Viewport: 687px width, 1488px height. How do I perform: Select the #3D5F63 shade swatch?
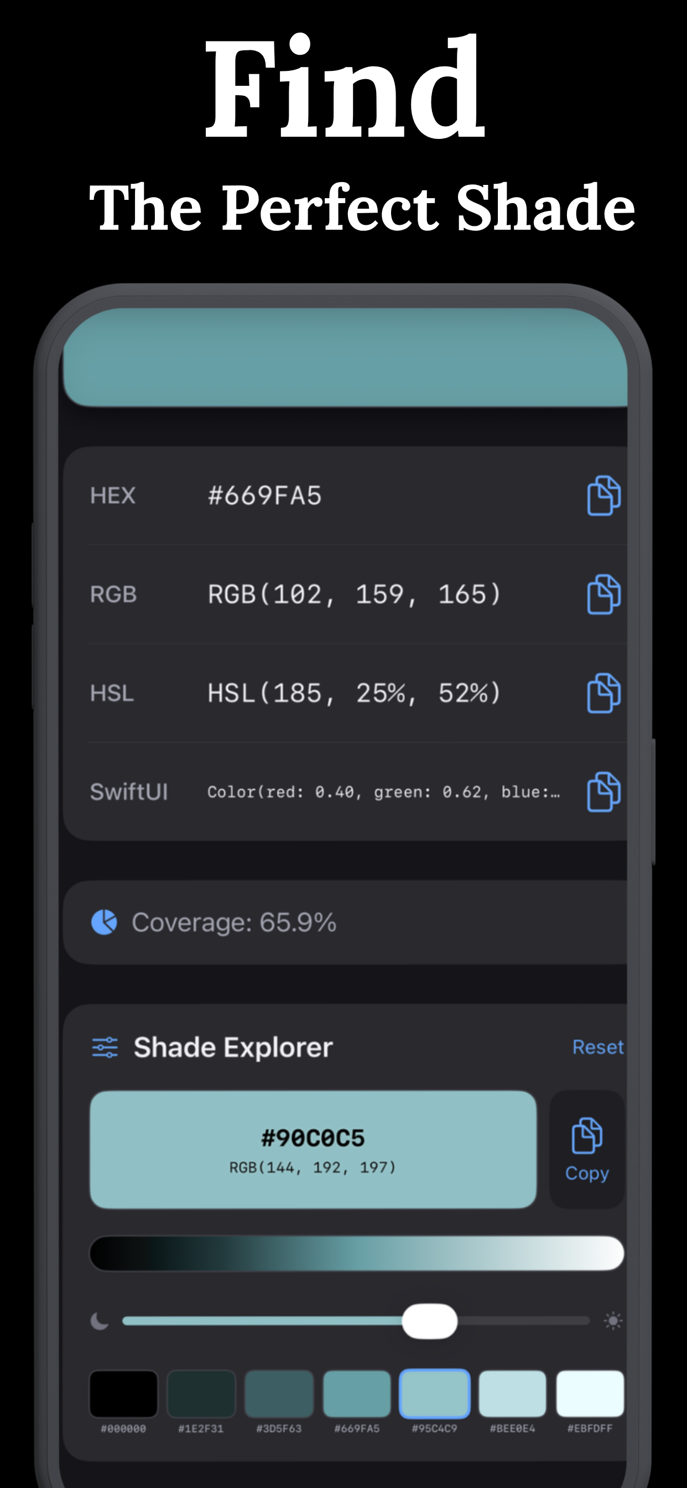point(279,1393)
